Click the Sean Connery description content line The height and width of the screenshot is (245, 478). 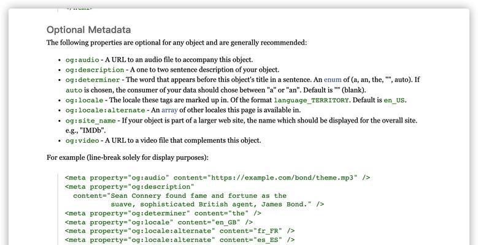(180, 196)
